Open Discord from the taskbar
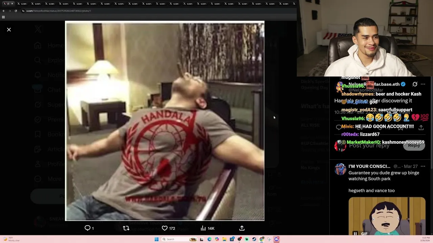This screenshot has width=433, height=243. [276, 239]
